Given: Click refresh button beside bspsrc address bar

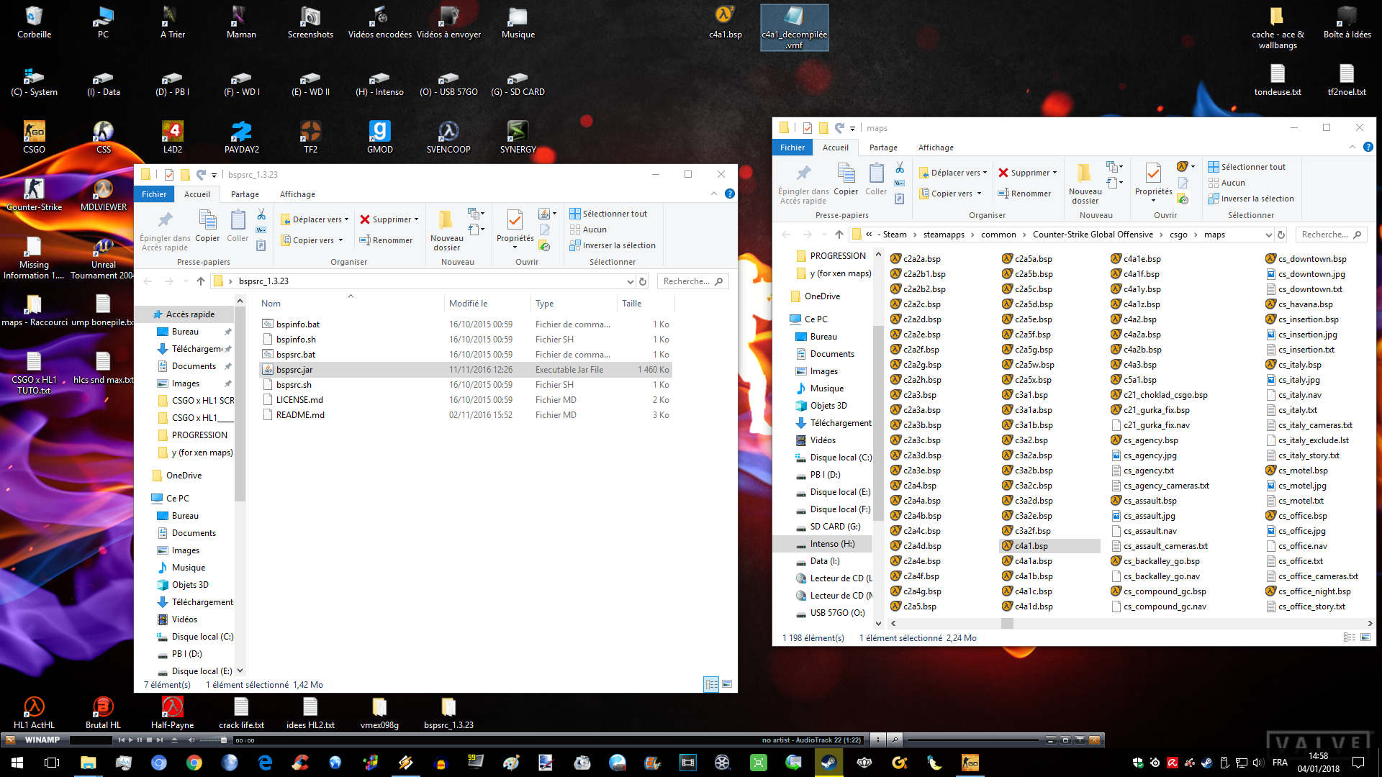Looking at the screenshot, I should click(x=643, y=281).
